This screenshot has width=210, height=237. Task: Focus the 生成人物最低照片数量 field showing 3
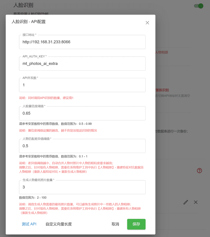click(82, 187)
